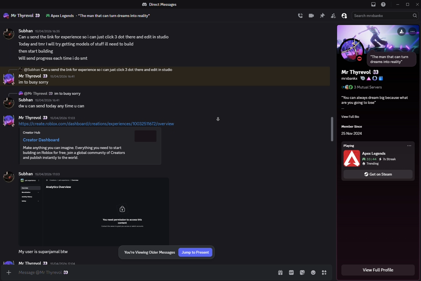Click Subhan's username on the 17:03 message
This screenshot has height=281, width=421.
(x=25, y=174)
